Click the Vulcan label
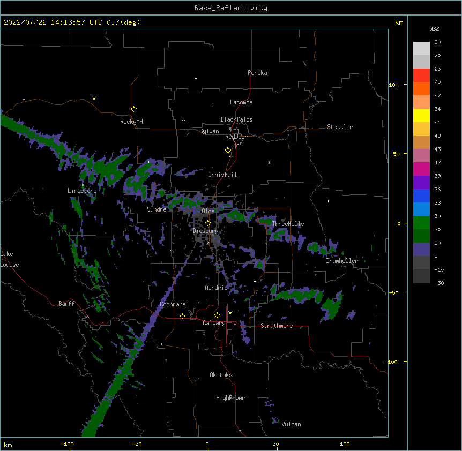 (291, 424)
